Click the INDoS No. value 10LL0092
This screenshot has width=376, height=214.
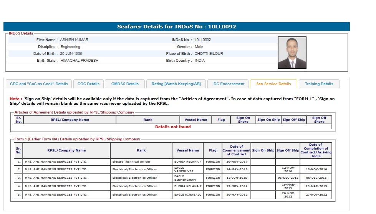(x=203, y=40)
